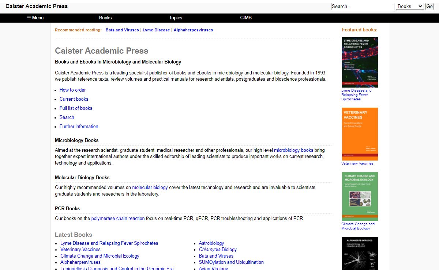439x270 pixels.
Task: Open the Astrobiology book link
Action: point(211,243)
